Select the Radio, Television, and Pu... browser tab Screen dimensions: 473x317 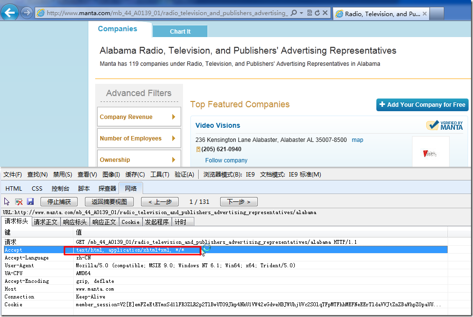click(x=381, y=14)
